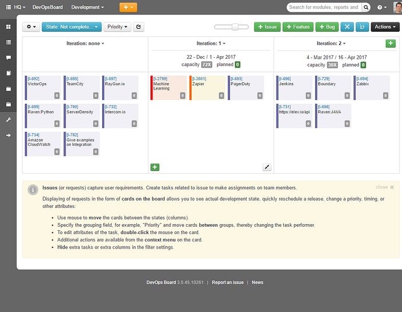Viewport: 402px width, 312px height.
Task: Click the News footer link
Action: coord(257,282)
